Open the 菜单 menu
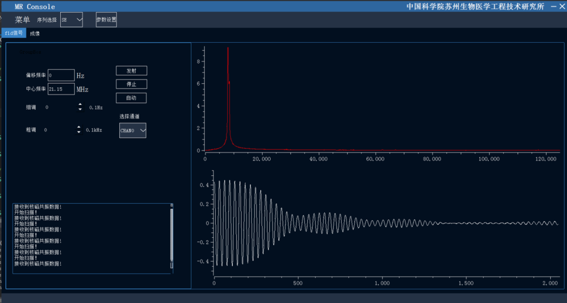The width and height of the screenshot is (567, 303). 22,20
